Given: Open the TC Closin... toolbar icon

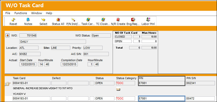Looking at the screenshot, I should [103, 20].
